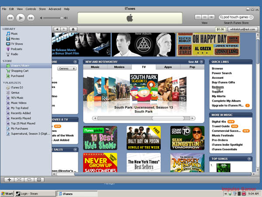Viewport: 262px width, 197px height.
Task: Toggle the Repeat button
Action: pos(29,179)
